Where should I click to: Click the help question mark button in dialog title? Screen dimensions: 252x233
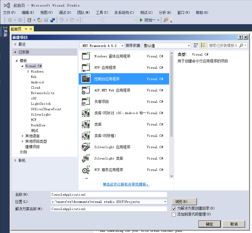tap(240, 37)
